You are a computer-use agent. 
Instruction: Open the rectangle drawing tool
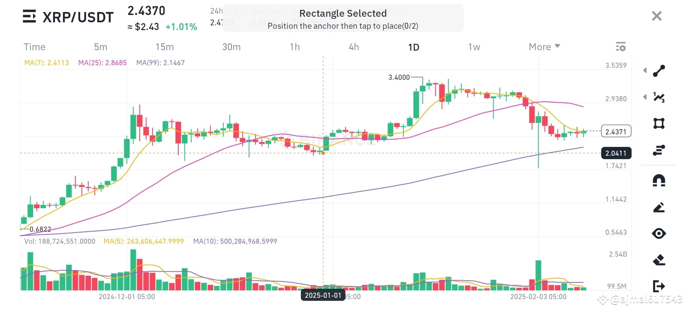(659, 124)
